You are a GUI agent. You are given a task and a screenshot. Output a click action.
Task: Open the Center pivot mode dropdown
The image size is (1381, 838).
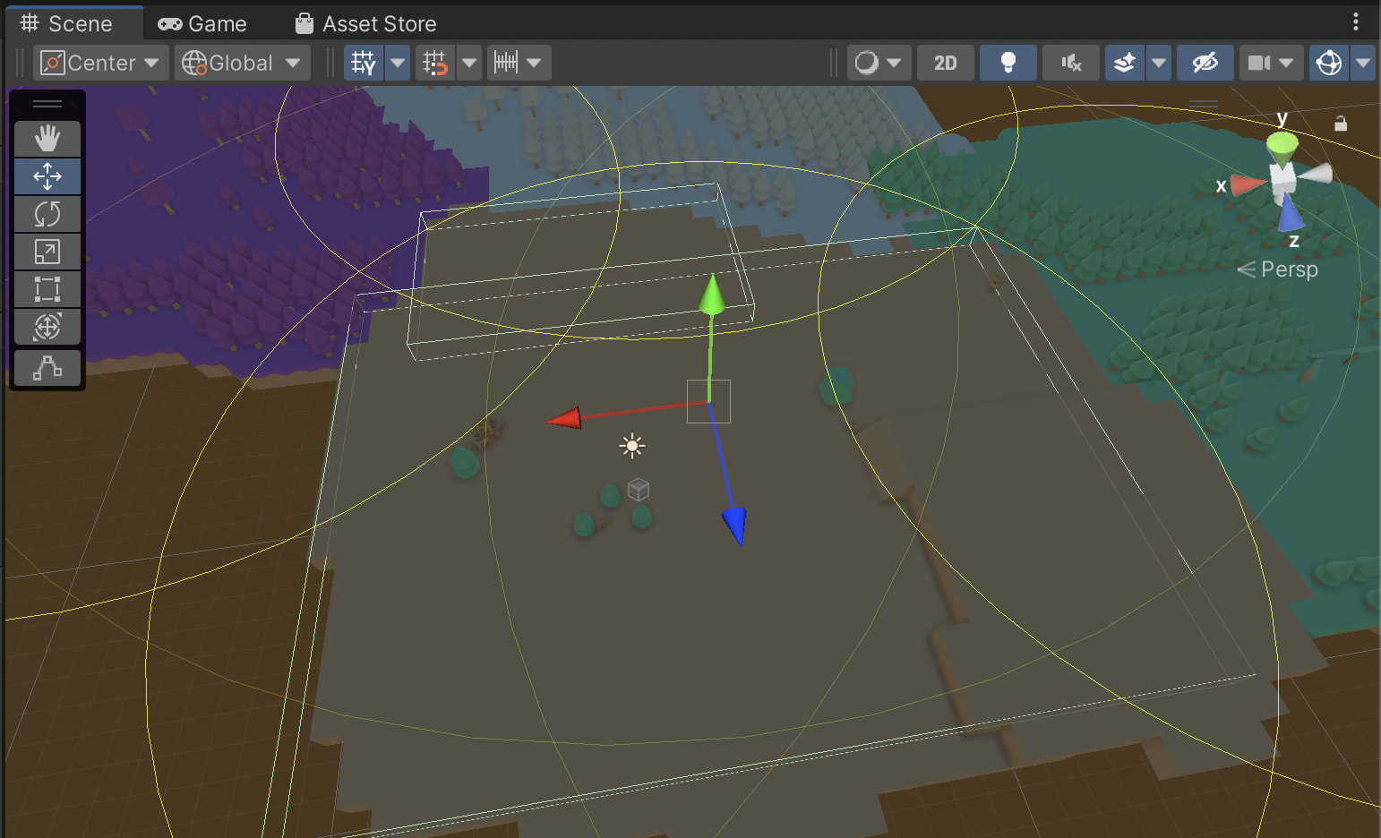click(x=99, y=63)
